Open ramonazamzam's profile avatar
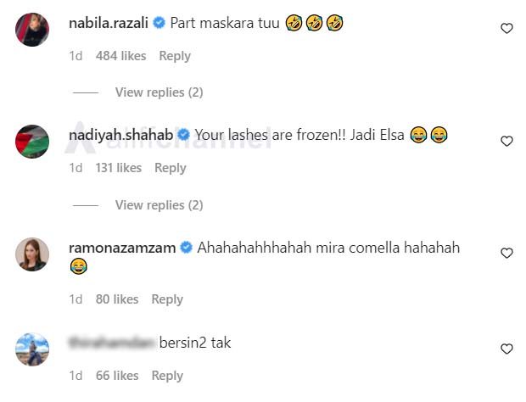Viewport: 526px width, 402px height. [32, 254]
